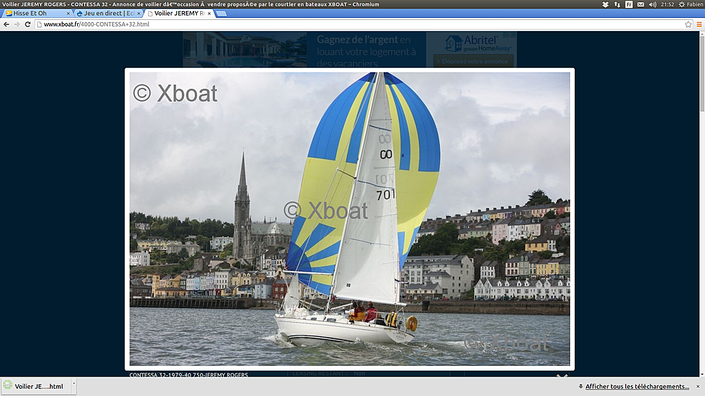Close the Hisse Et Oh tab
The width and height of the screenshot is (705, 396).
pos(68,14)
